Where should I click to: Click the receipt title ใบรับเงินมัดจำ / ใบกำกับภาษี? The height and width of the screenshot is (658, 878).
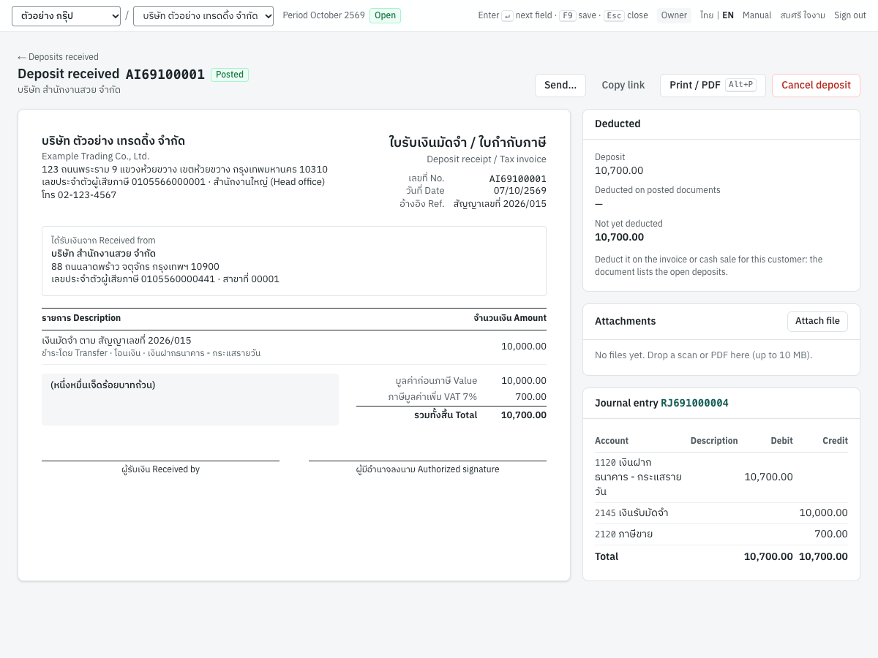tap(468, 143)
